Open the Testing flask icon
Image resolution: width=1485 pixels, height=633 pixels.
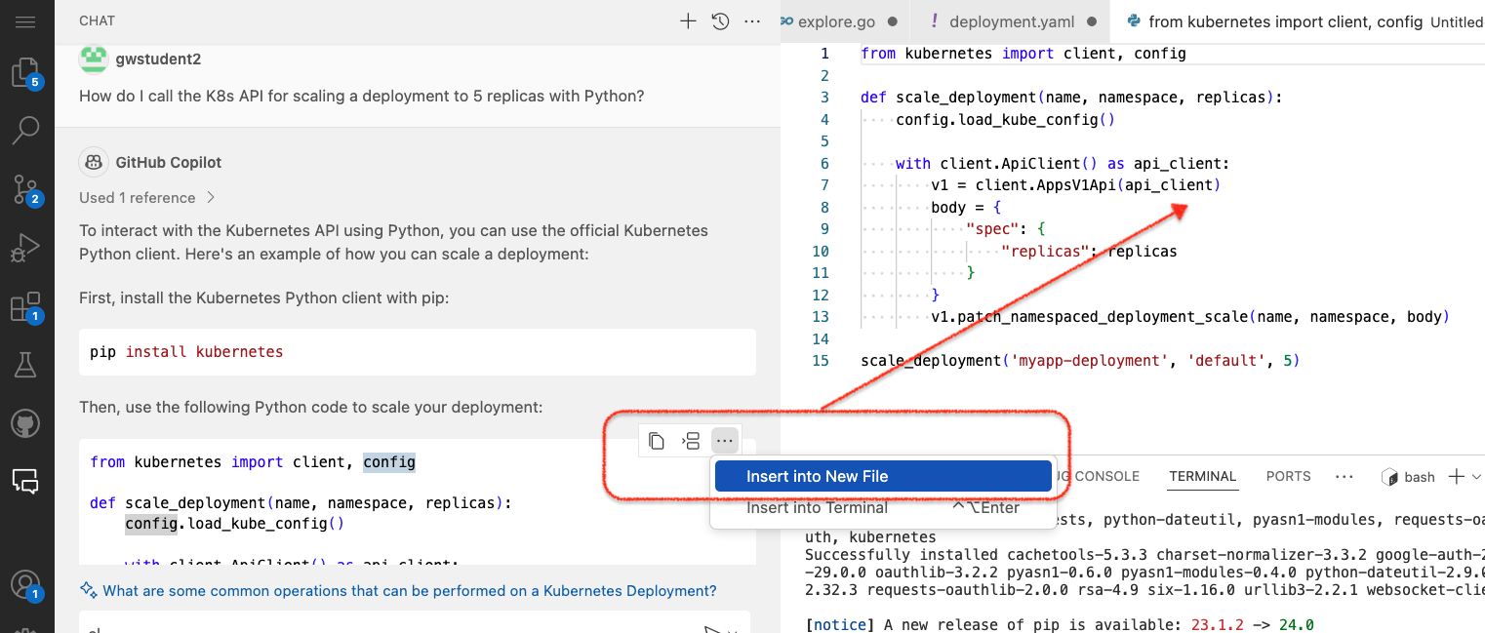coord(25,364)
